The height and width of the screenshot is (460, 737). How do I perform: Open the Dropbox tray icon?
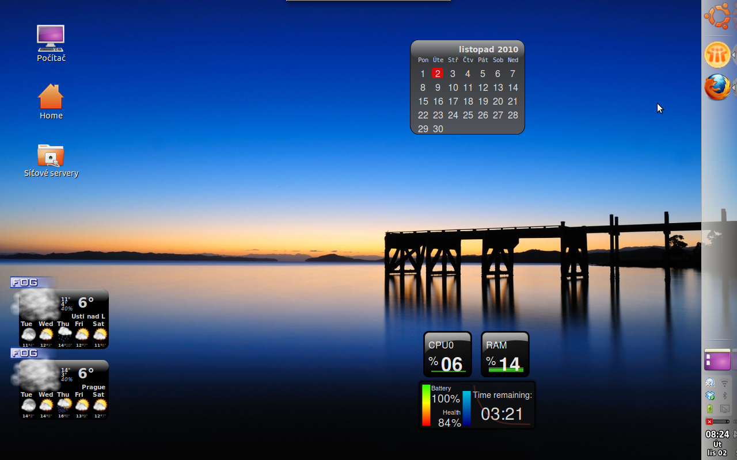(710, 396)
